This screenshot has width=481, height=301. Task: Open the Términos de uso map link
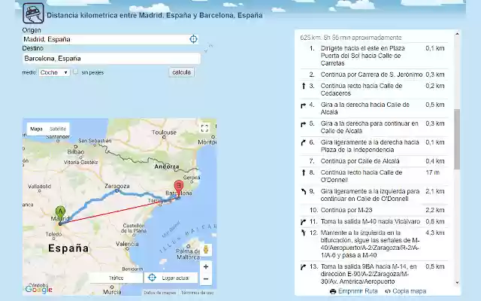click(x=197, y=293)
